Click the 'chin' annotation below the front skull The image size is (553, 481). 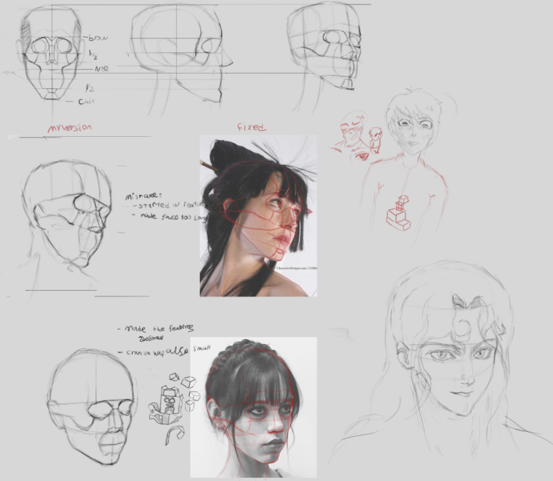point(86,101)
